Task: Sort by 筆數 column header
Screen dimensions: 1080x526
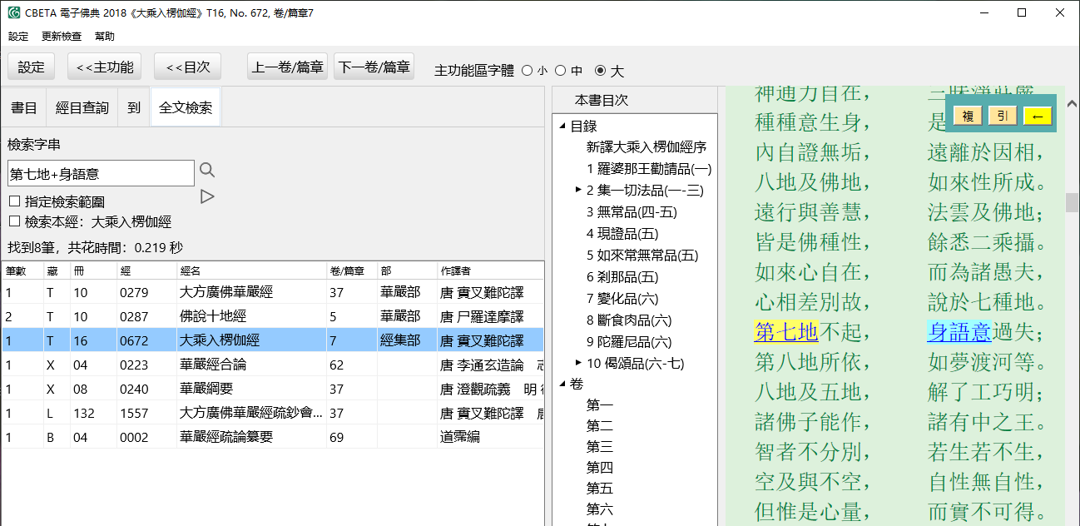Action: (22, 270)
